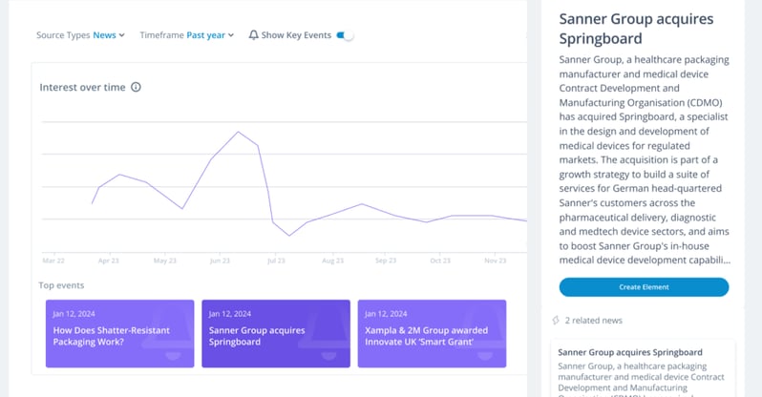The height and width of the screenshot is (397, 762).
Task: Click the Nov 23 label on the chart axis
Action: coord(496,261)
